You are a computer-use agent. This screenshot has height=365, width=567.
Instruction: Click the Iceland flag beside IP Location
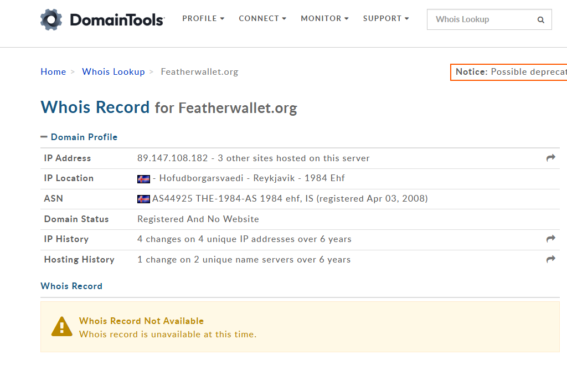(143, 178)
